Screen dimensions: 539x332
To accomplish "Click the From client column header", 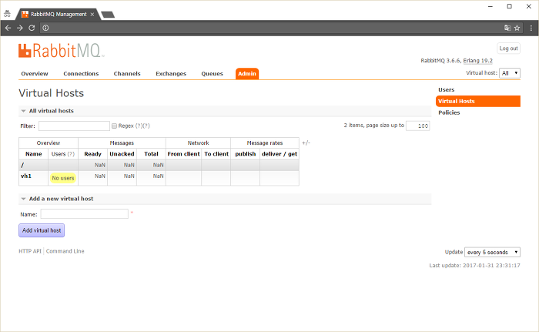I will [183, 154].
